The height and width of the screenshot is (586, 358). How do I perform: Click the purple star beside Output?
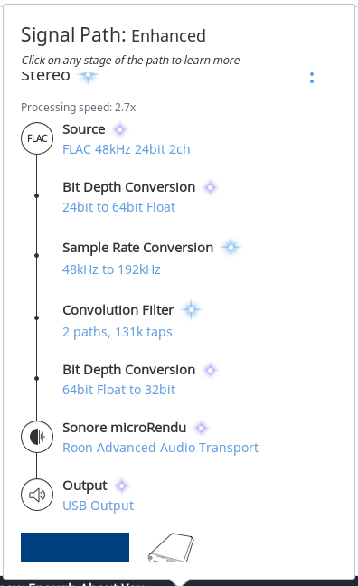121,486
